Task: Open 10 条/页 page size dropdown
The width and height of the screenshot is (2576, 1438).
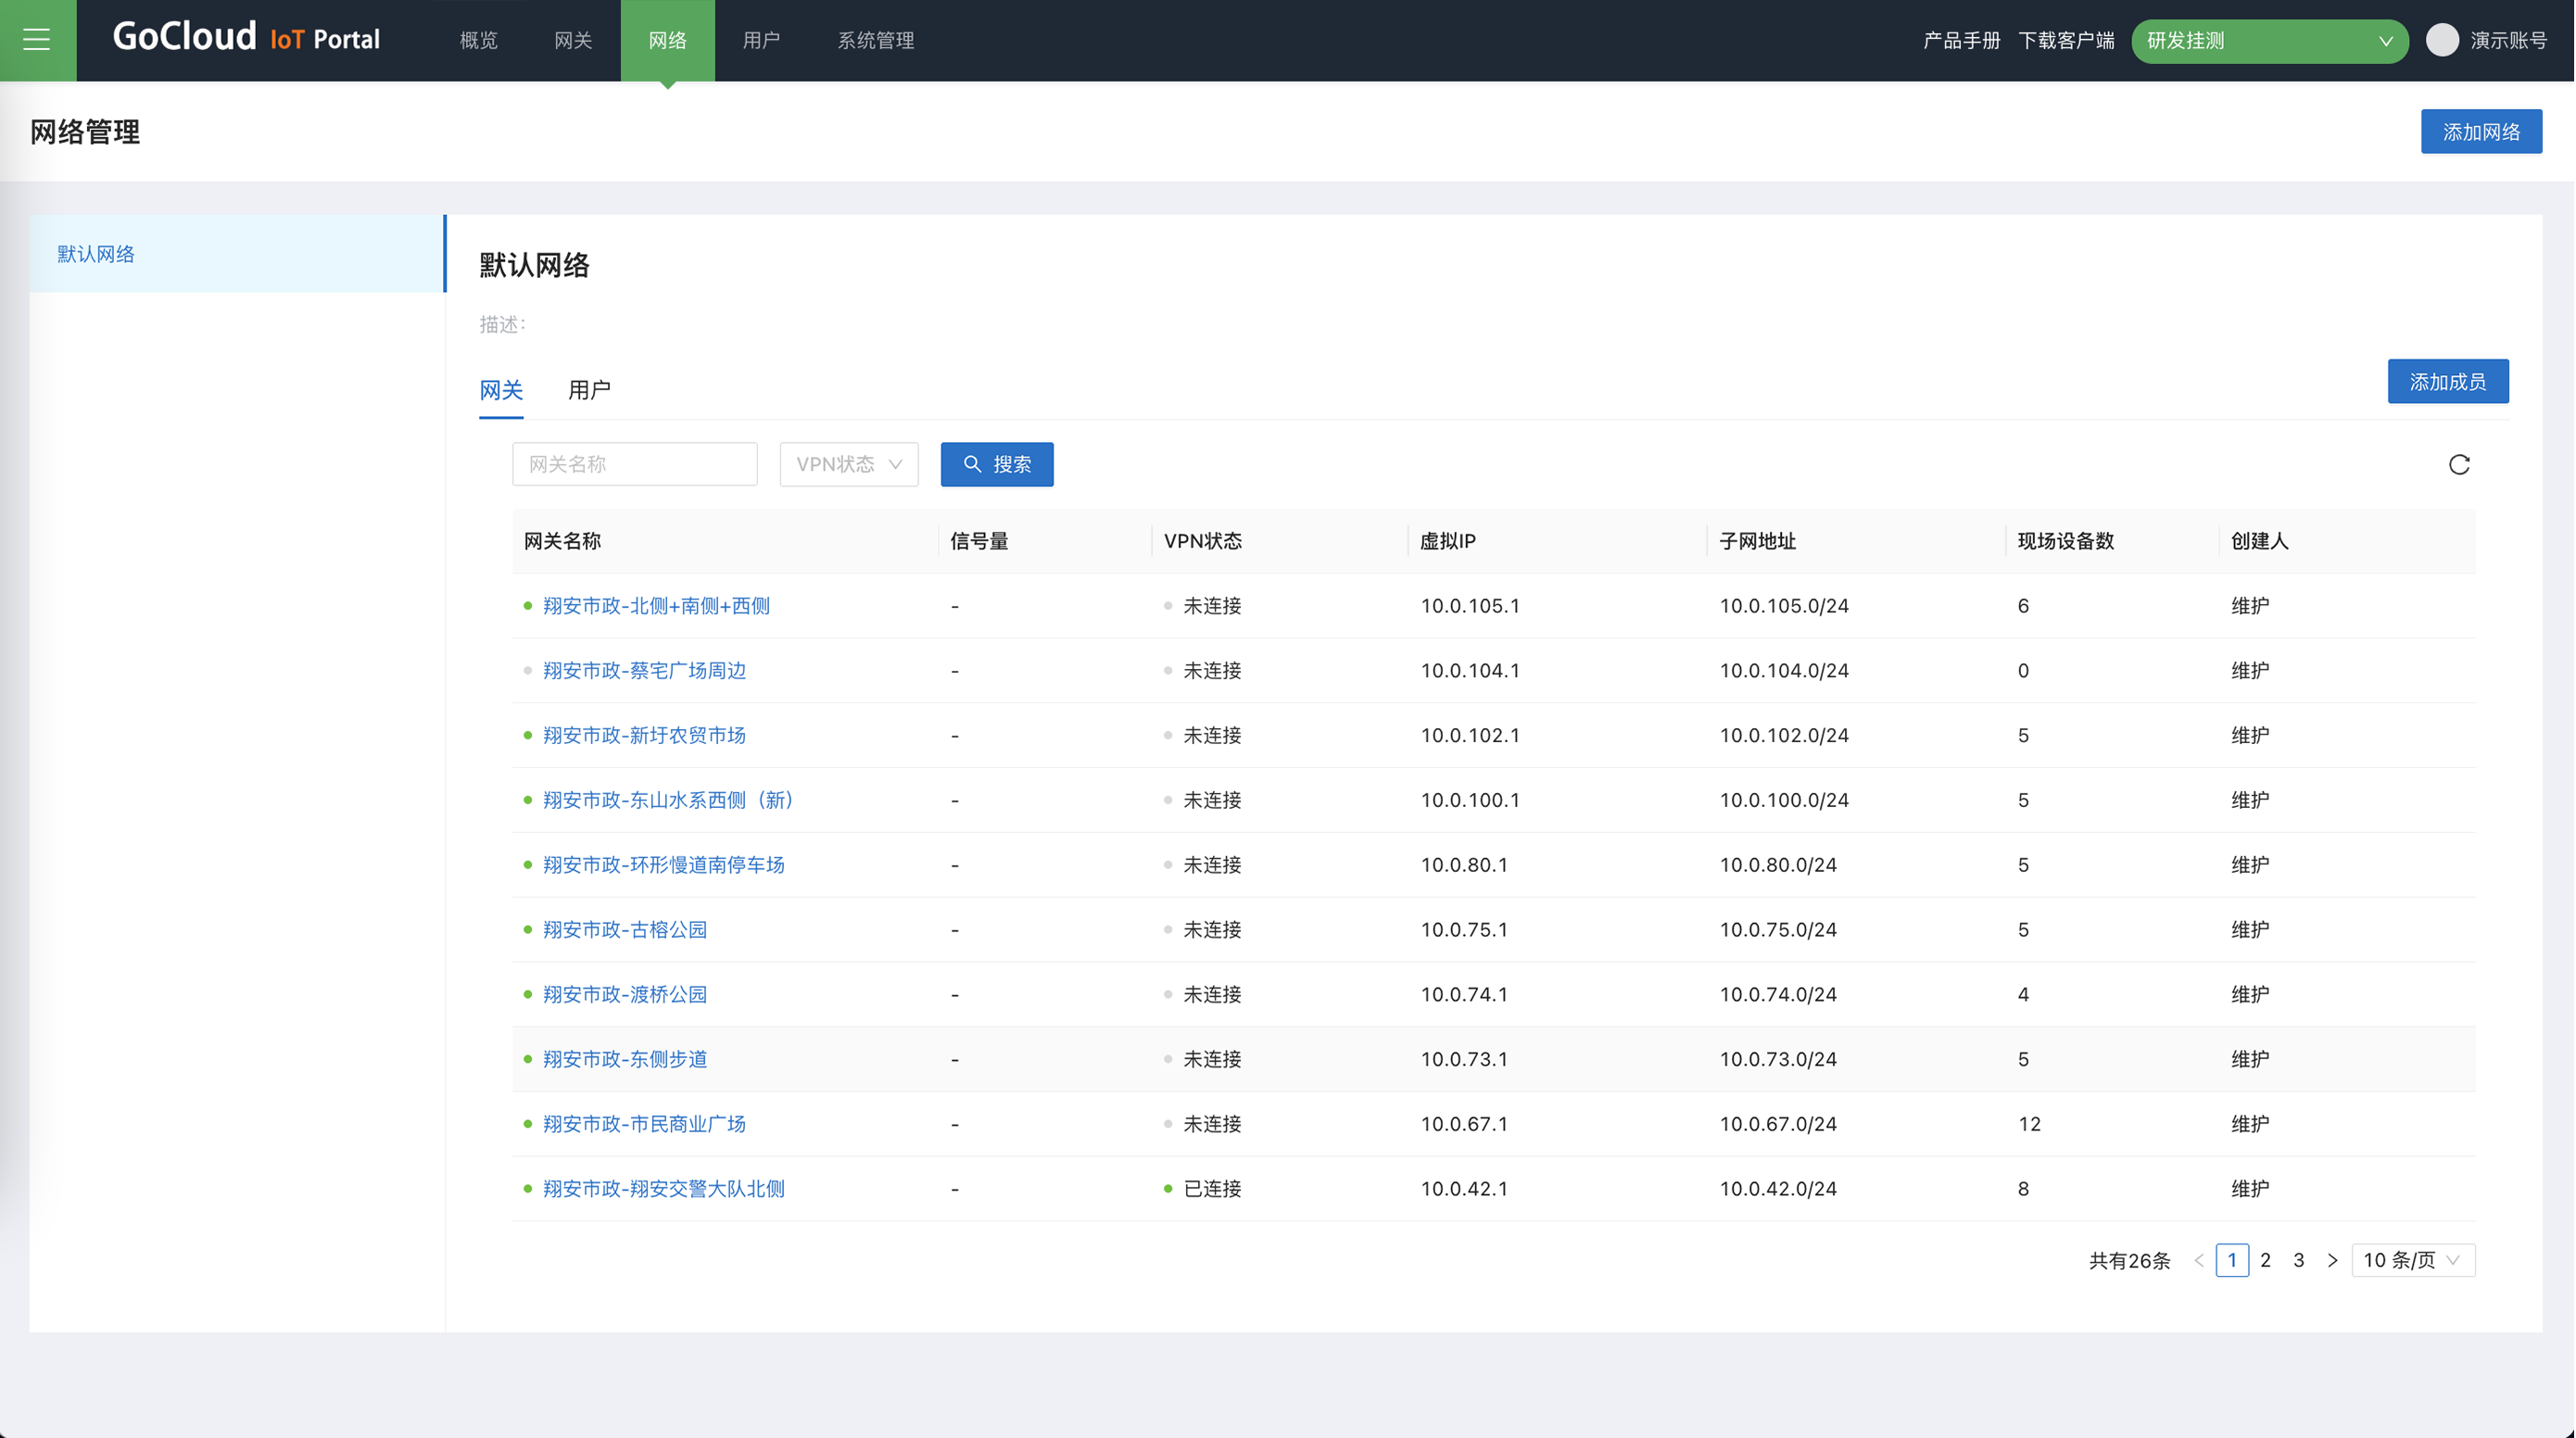Action: tap(2412, 1260)
